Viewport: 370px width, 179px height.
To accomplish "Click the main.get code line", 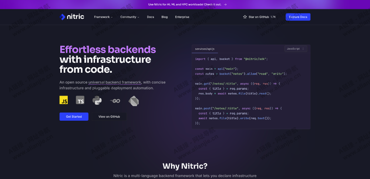I will (x=238, y=84).
